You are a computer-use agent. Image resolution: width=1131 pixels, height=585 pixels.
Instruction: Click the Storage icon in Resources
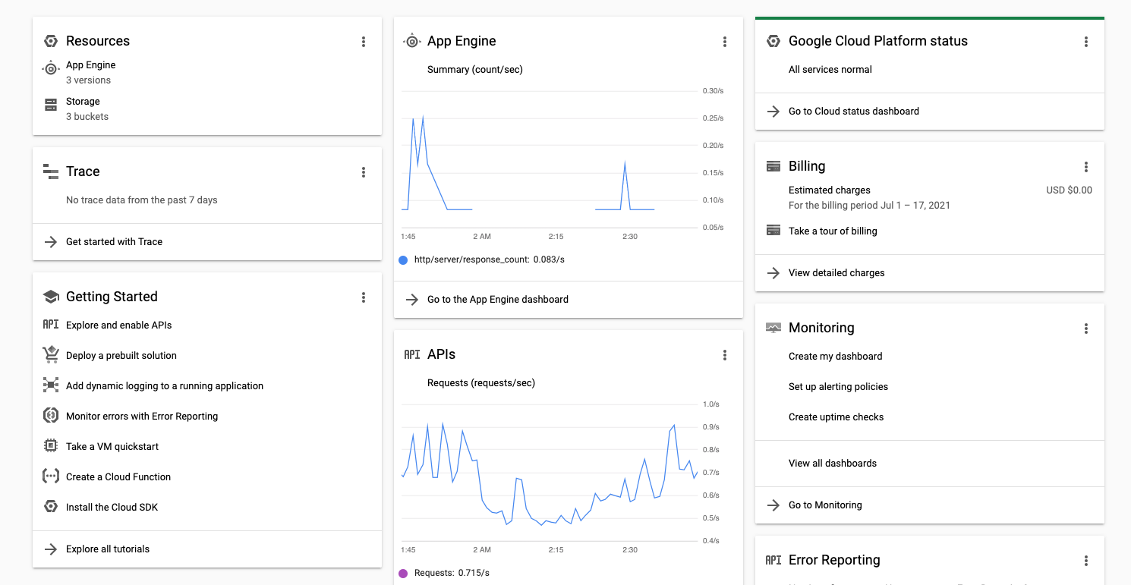click(x=51, y=105)
